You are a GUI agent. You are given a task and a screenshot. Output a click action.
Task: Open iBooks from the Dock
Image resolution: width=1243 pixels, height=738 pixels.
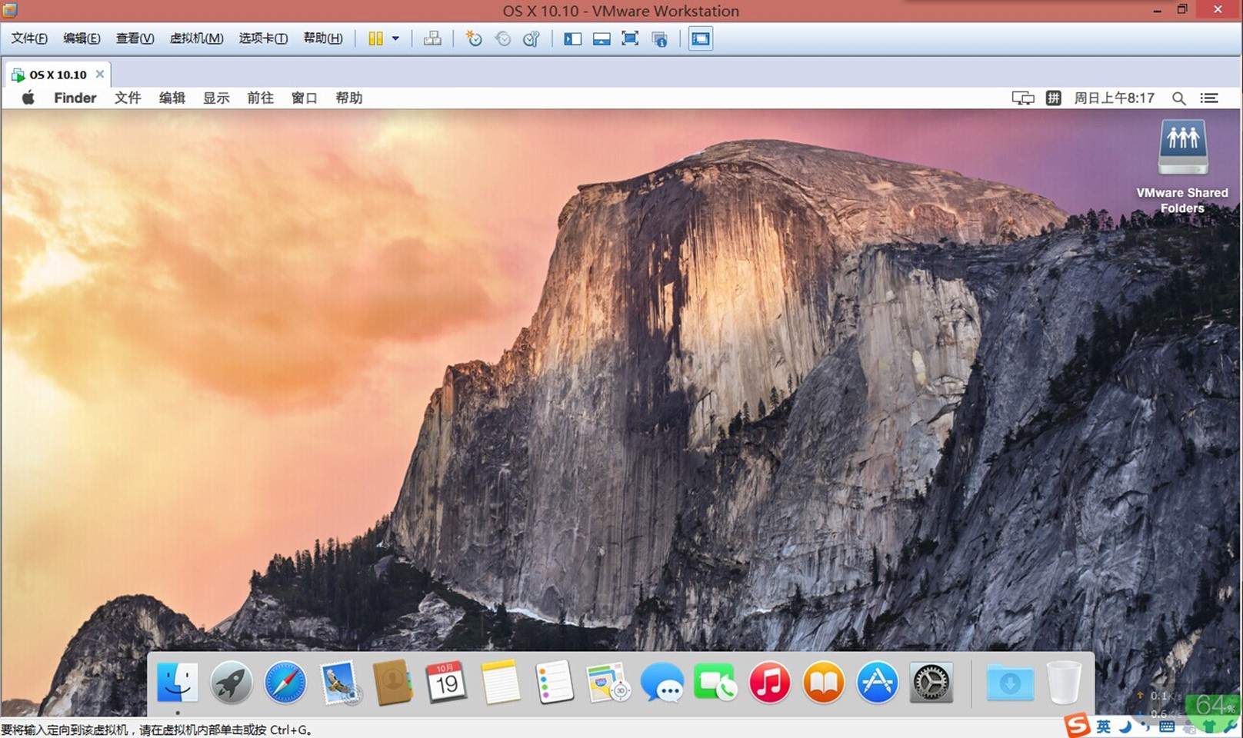pos(823,682)
